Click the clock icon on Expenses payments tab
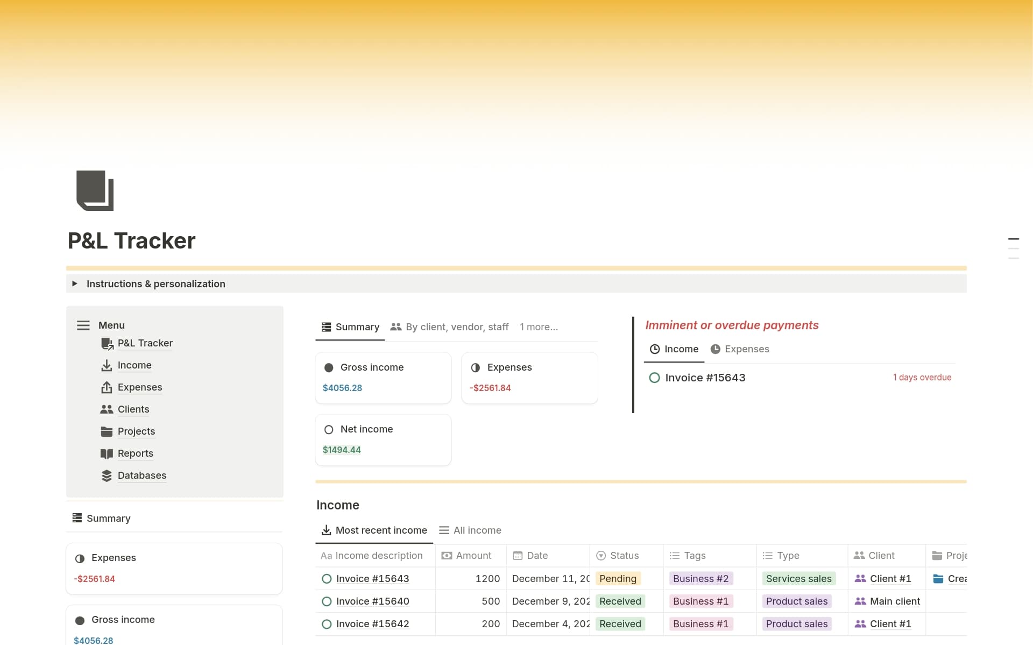The image size is (1033, 645). [x=716, y=349]
